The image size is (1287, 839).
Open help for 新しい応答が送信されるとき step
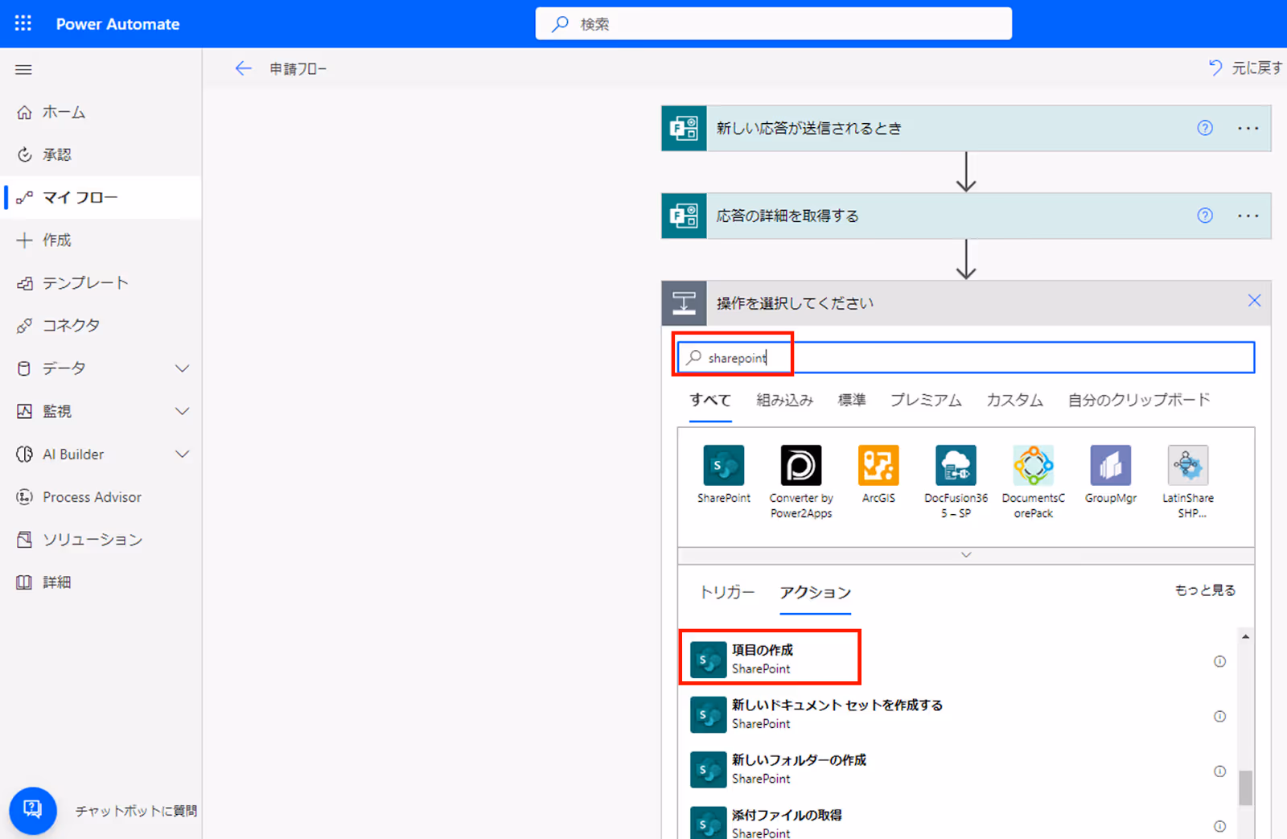click(x=1205, y=128)
